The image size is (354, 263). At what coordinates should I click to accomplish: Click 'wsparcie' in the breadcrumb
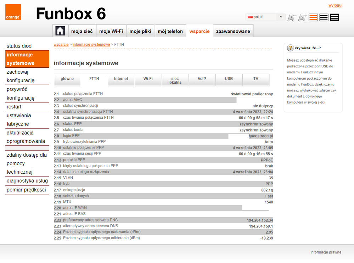pyautogui.click(x=61, y=45)
